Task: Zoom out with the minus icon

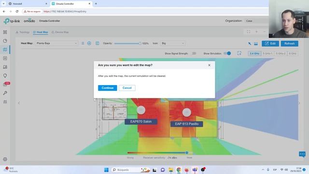Action: point(265,32)
